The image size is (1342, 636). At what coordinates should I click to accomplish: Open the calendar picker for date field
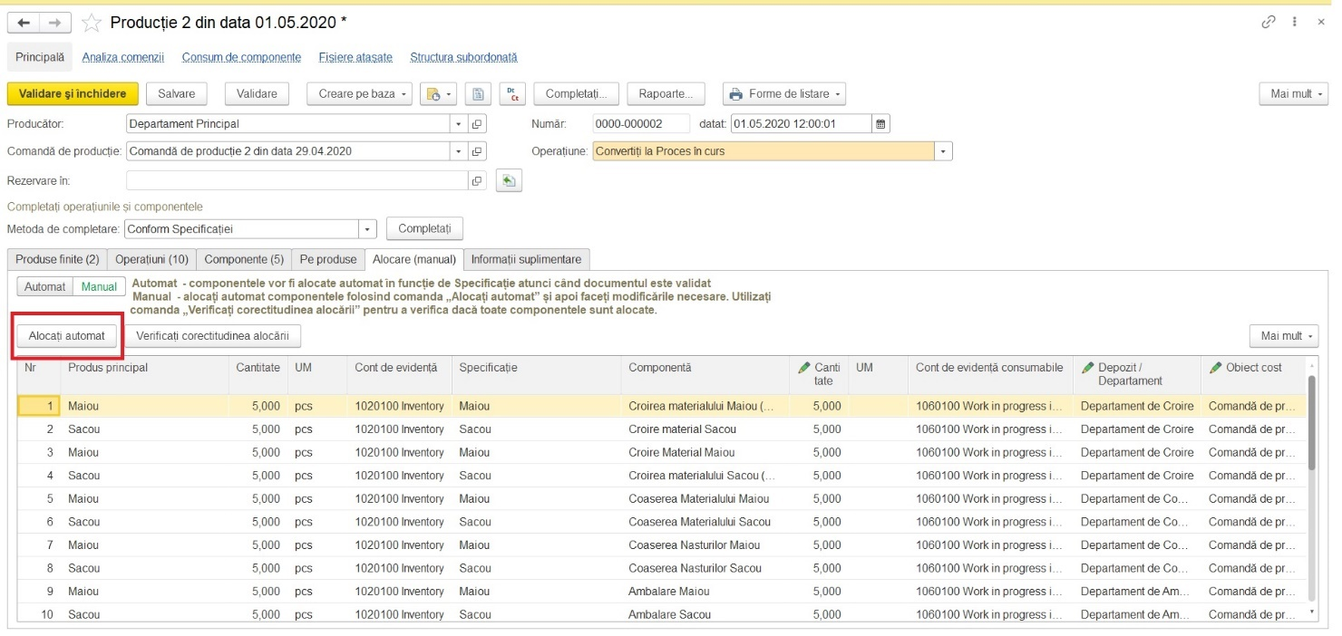(x=881, y=124)
